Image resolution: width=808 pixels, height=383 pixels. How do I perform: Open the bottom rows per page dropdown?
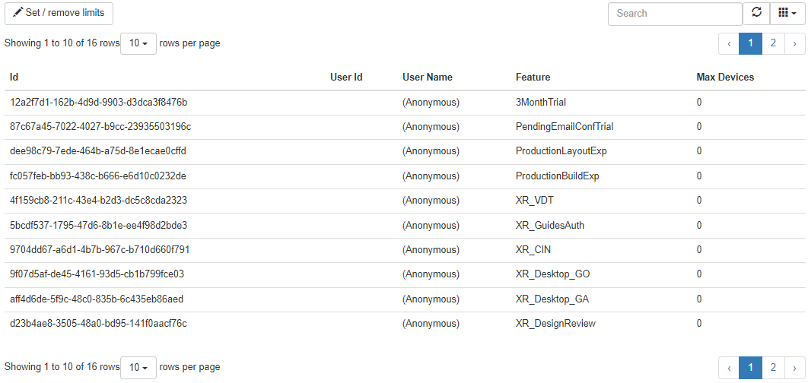coord(138,367)
